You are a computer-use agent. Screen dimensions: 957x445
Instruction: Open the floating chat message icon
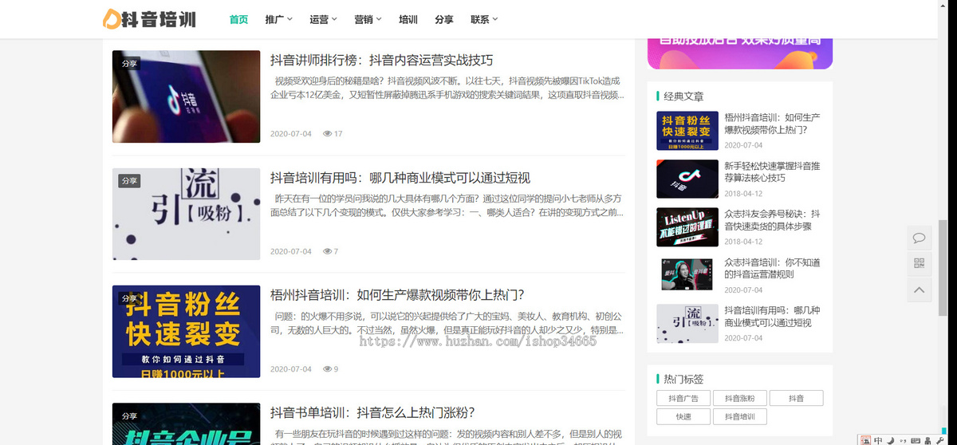(919, 238)
